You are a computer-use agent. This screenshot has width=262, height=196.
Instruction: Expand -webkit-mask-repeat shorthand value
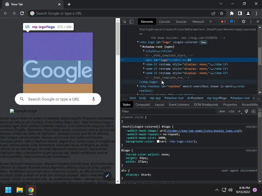tap(161, 134)
